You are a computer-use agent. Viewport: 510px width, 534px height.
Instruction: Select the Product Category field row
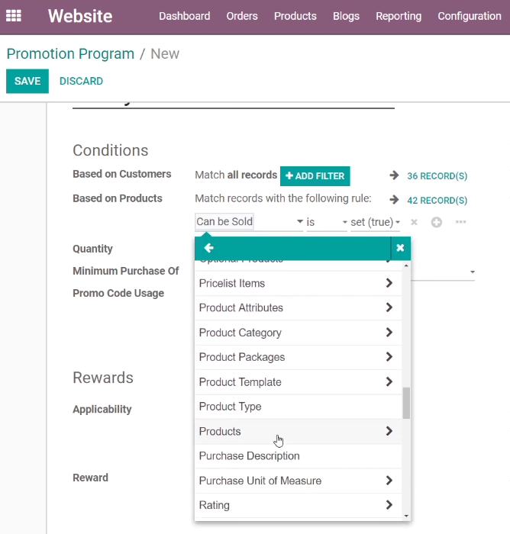click(x=298, y=333)
